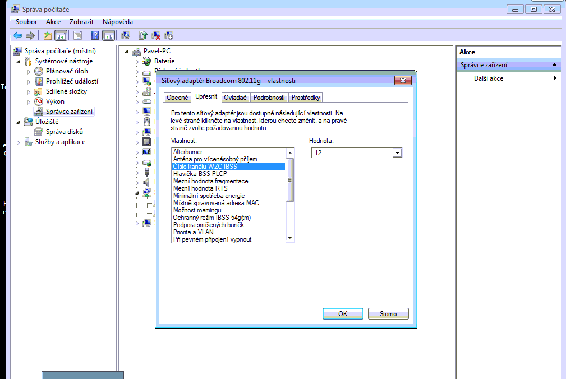Close the Broadcom adapter properties dialog
Image resolution: width=566 pixels, height=379 pixels.
pos(403,80)
